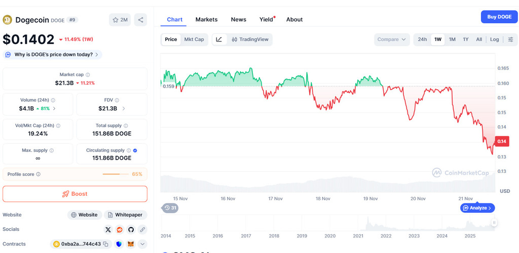The width and height of the screenshot is (519, 253).
Task: Click the Buy DOGE button
Action: pyautogui.click(x=499, y=17)
